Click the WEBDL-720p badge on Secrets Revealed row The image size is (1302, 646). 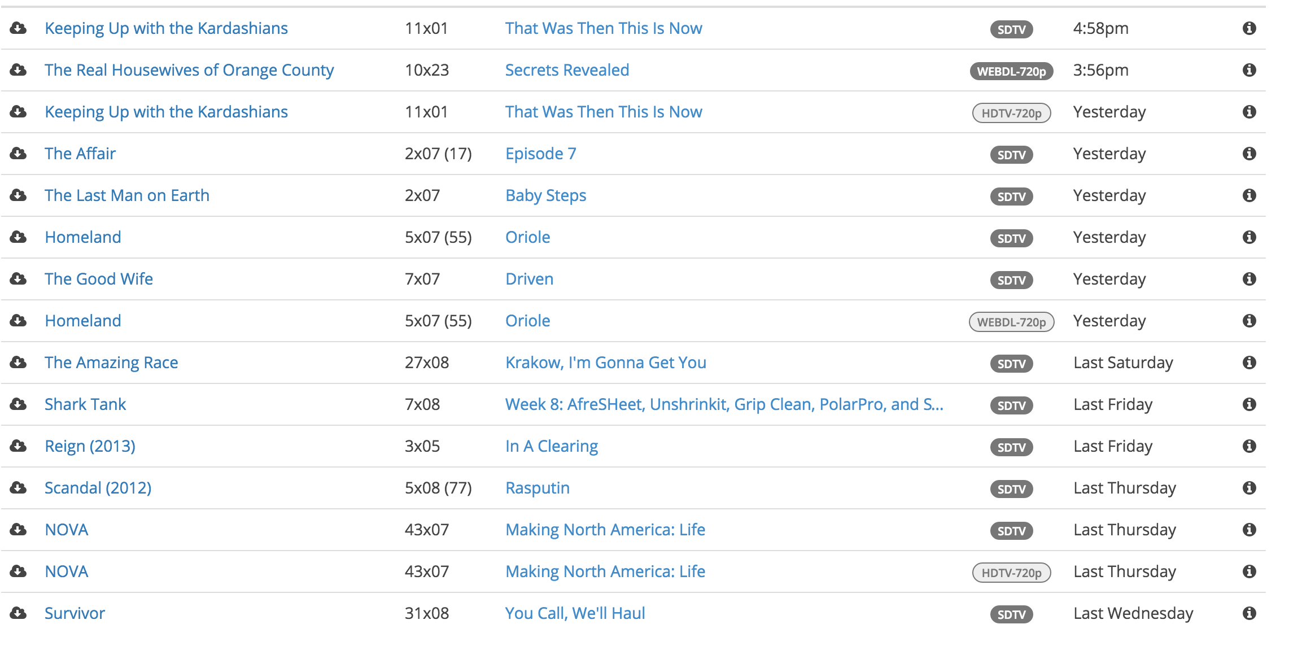tap(1011, 71)
